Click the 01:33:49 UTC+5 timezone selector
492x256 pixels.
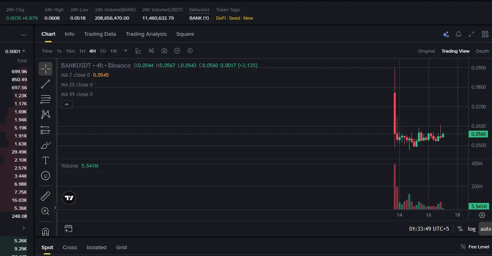[x=429, y=229]
